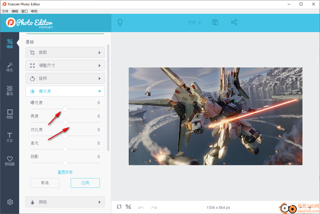Select the 相框 frame tab

tap(10, 114)
